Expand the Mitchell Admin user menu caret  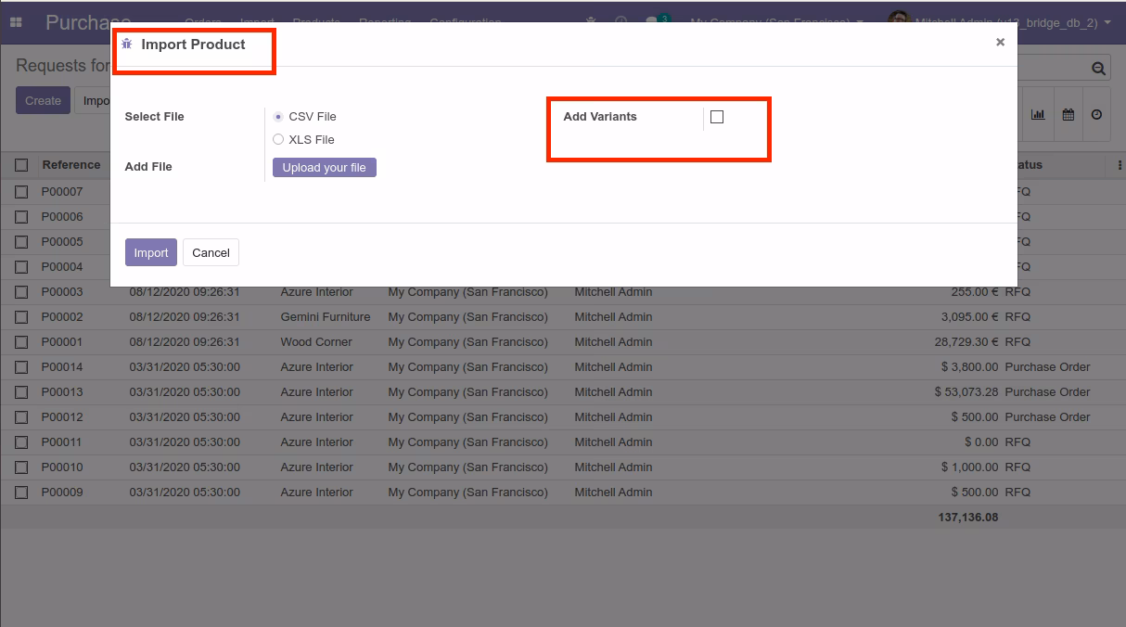(1107, 22)
